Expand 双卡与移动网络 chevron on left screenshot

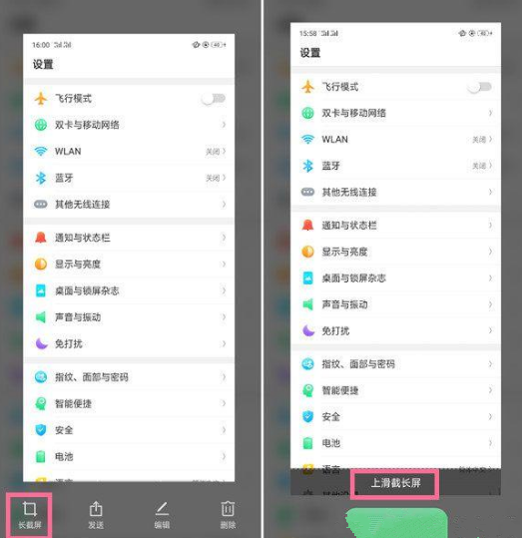[224, 125]
